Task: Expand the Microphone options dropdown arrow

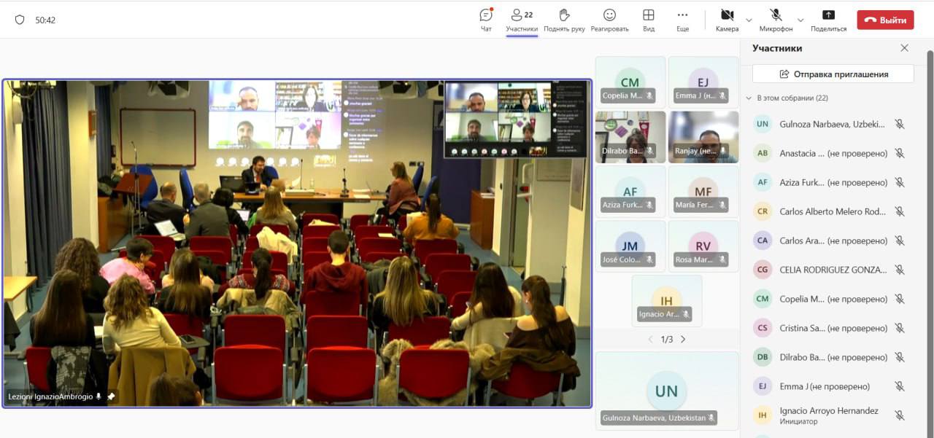Action: point(800,20)
